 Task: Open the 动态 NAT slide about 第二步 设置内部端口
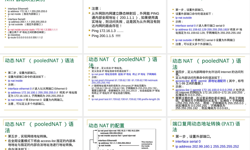point(41,85)
